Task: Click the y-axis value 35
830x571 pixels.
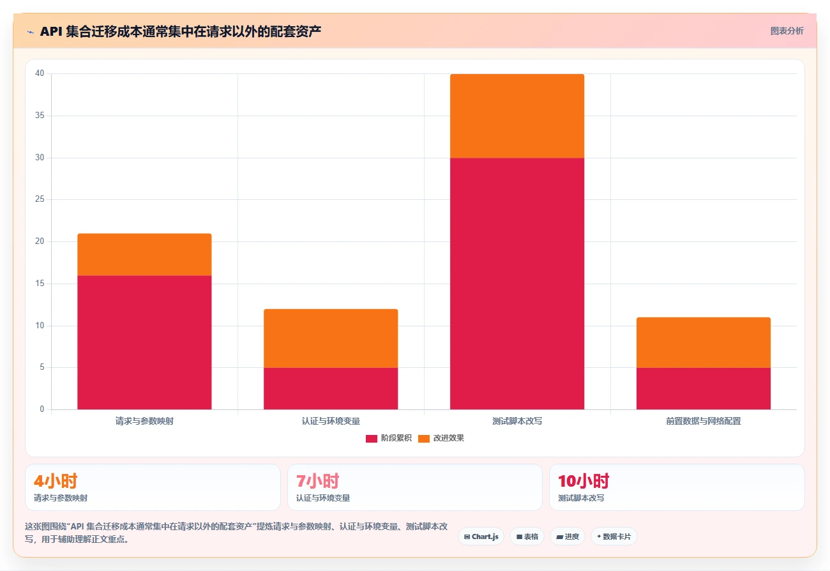Action: tap(40, 116)
